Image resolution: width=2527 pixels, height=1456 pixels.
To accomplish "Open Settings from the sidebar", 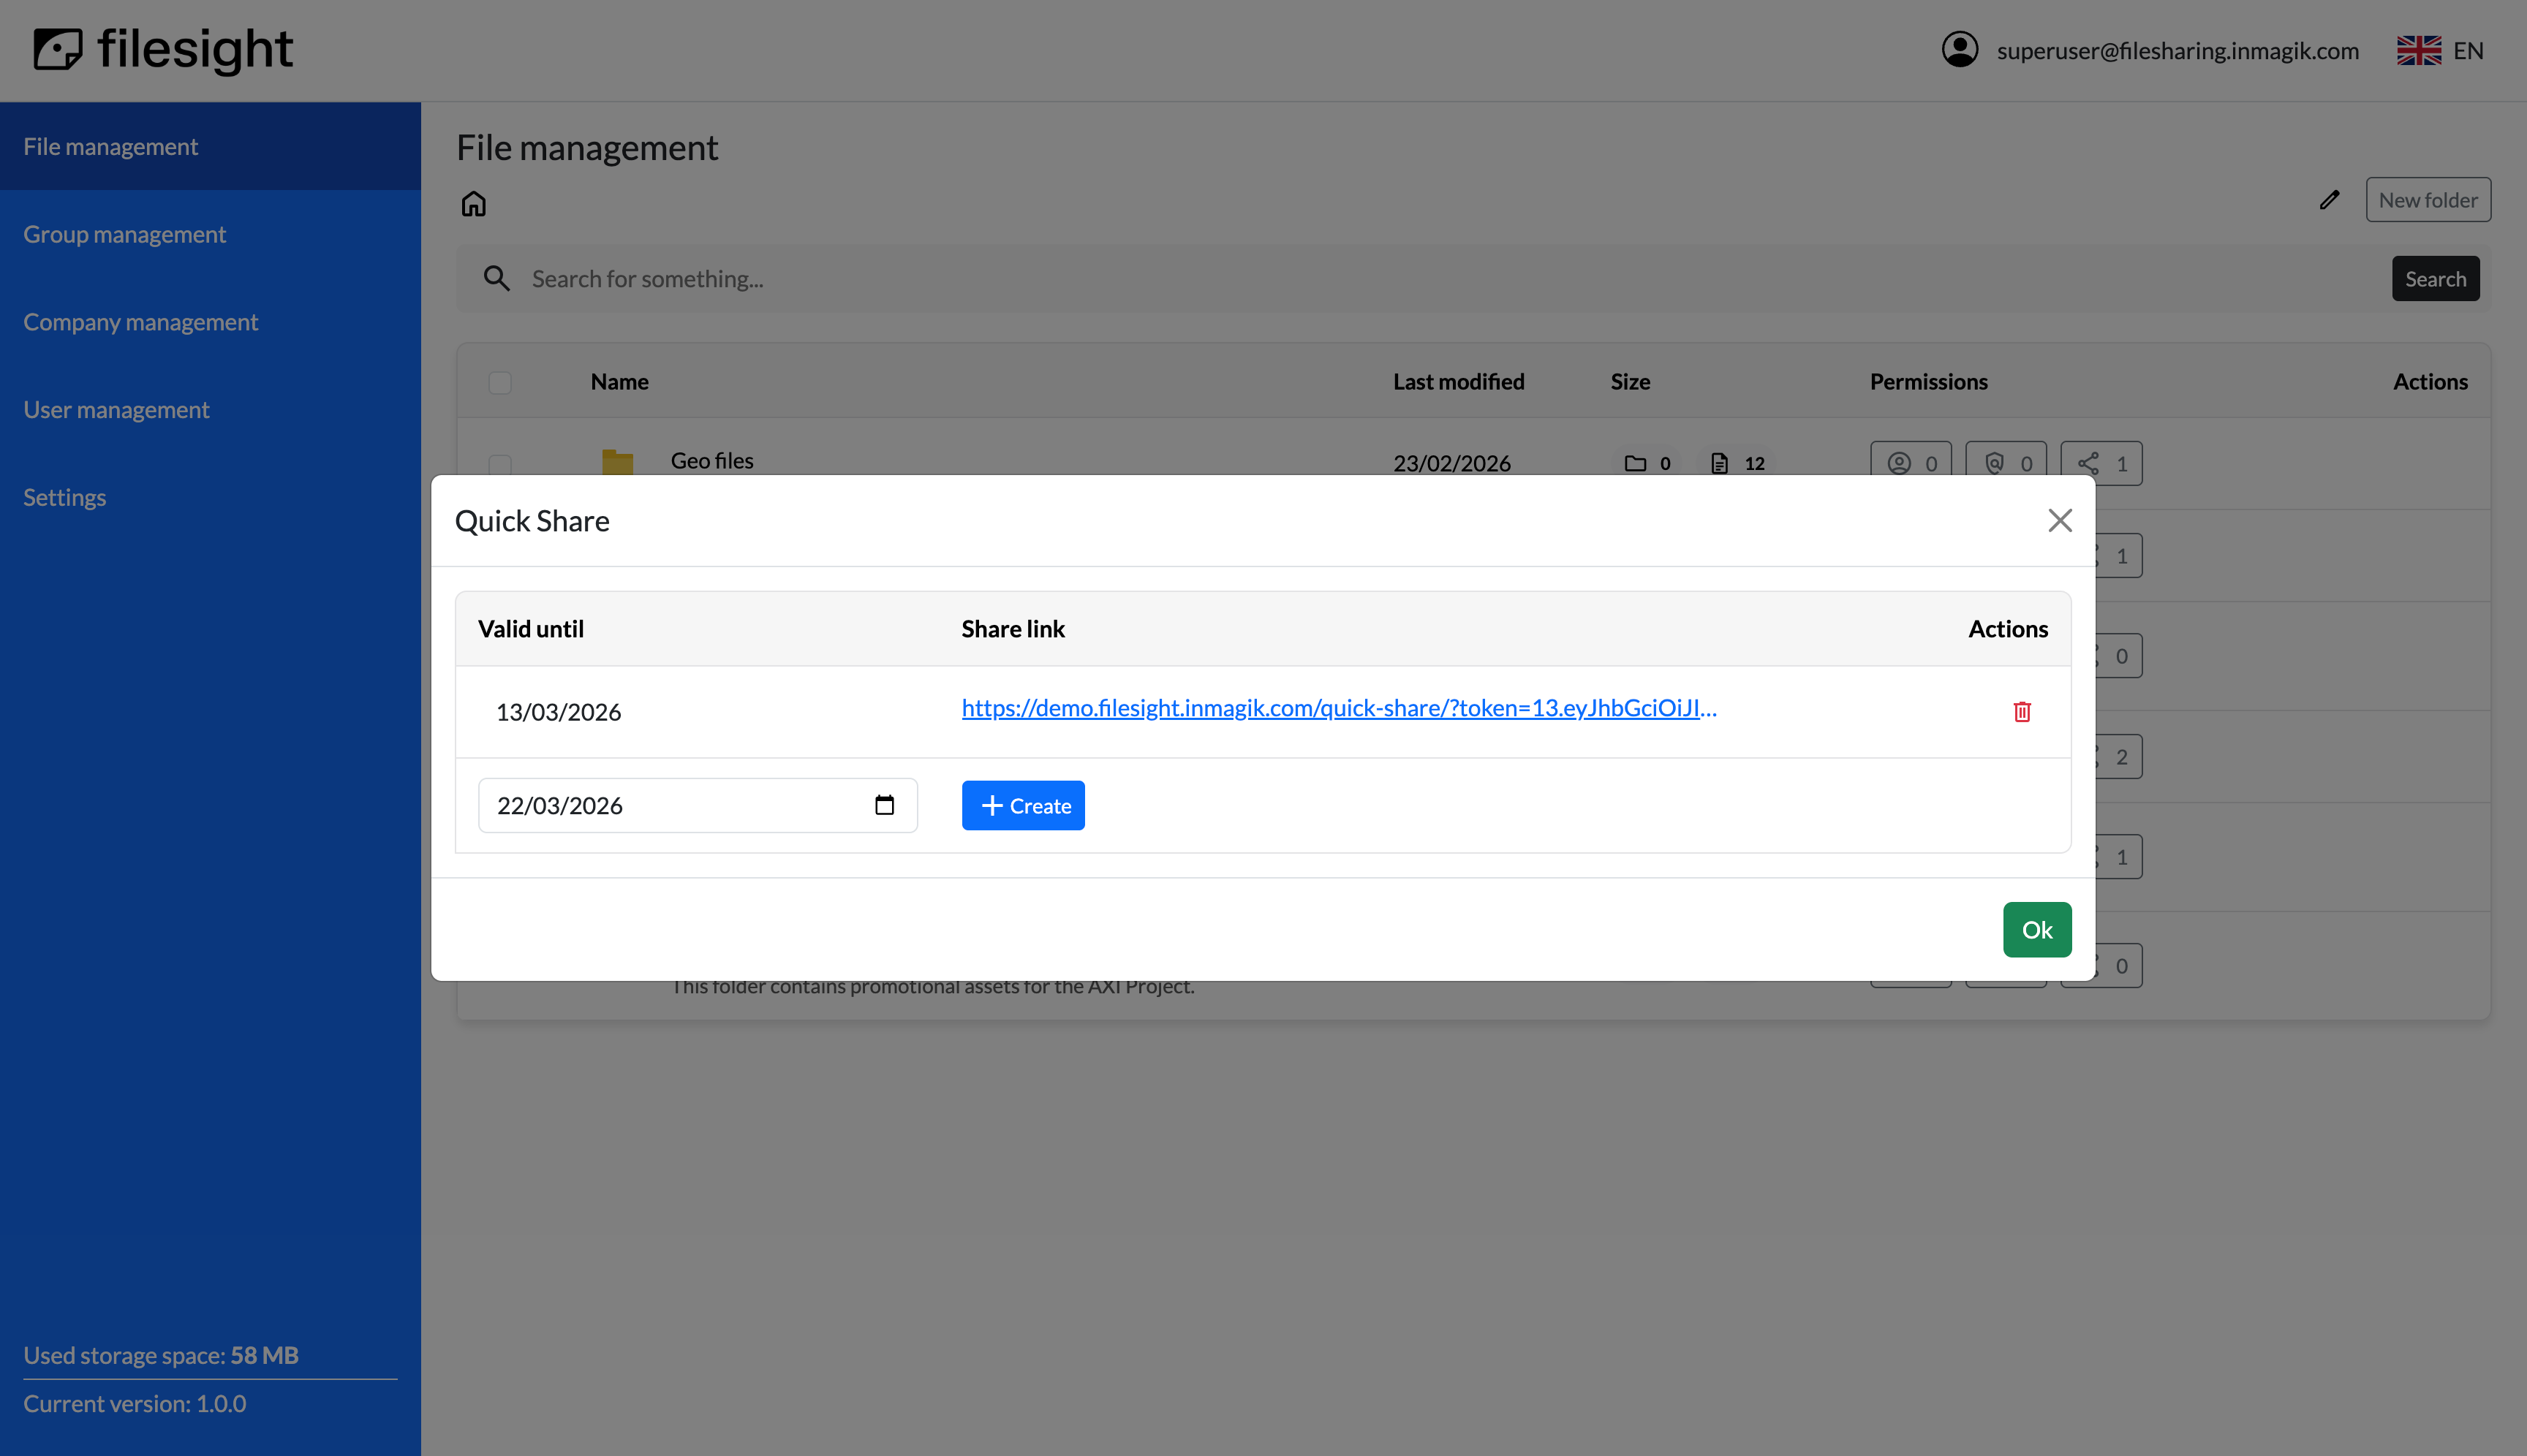I will tap(64, 497).
